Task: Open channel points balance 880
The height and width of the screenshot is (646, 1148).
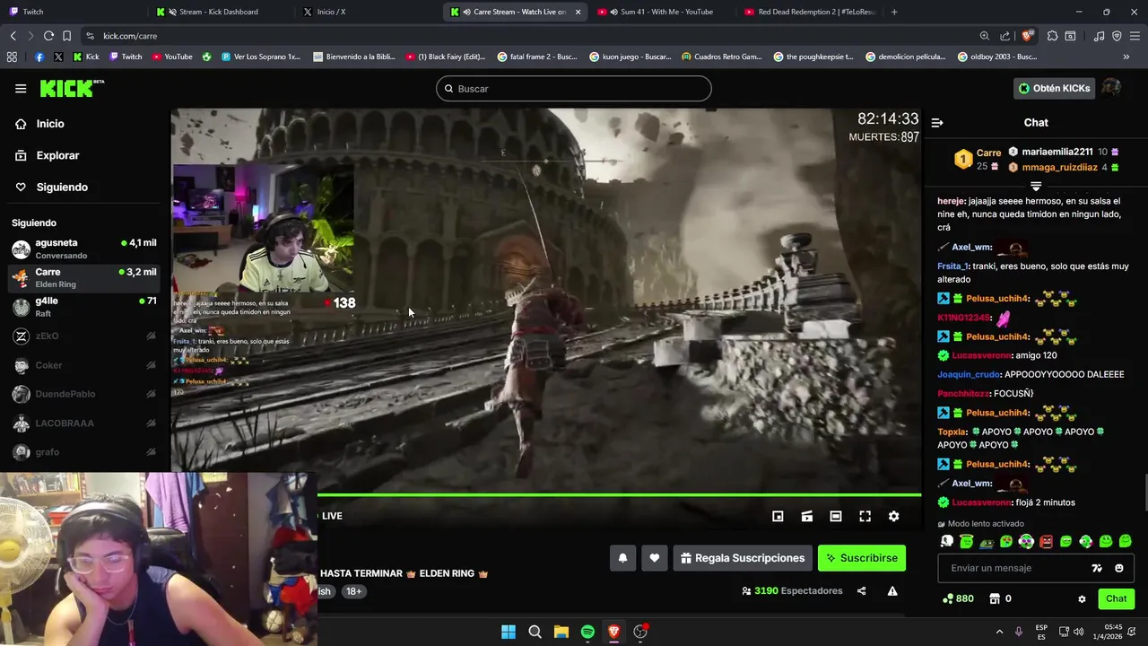Action: coord(958,598)
